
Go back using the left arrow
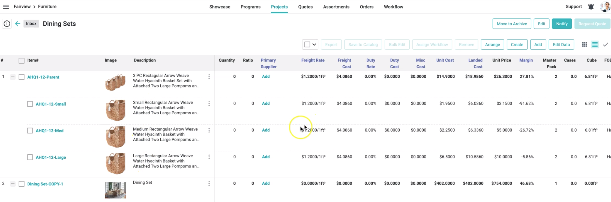click(18, 24)
